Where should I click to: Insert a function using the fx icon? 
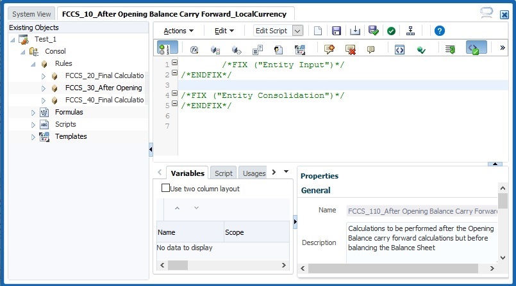click(194, 49)
